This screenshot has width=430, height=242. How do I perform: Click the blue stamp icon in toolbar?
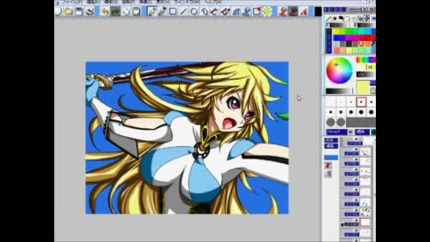(x=246, y=11)
